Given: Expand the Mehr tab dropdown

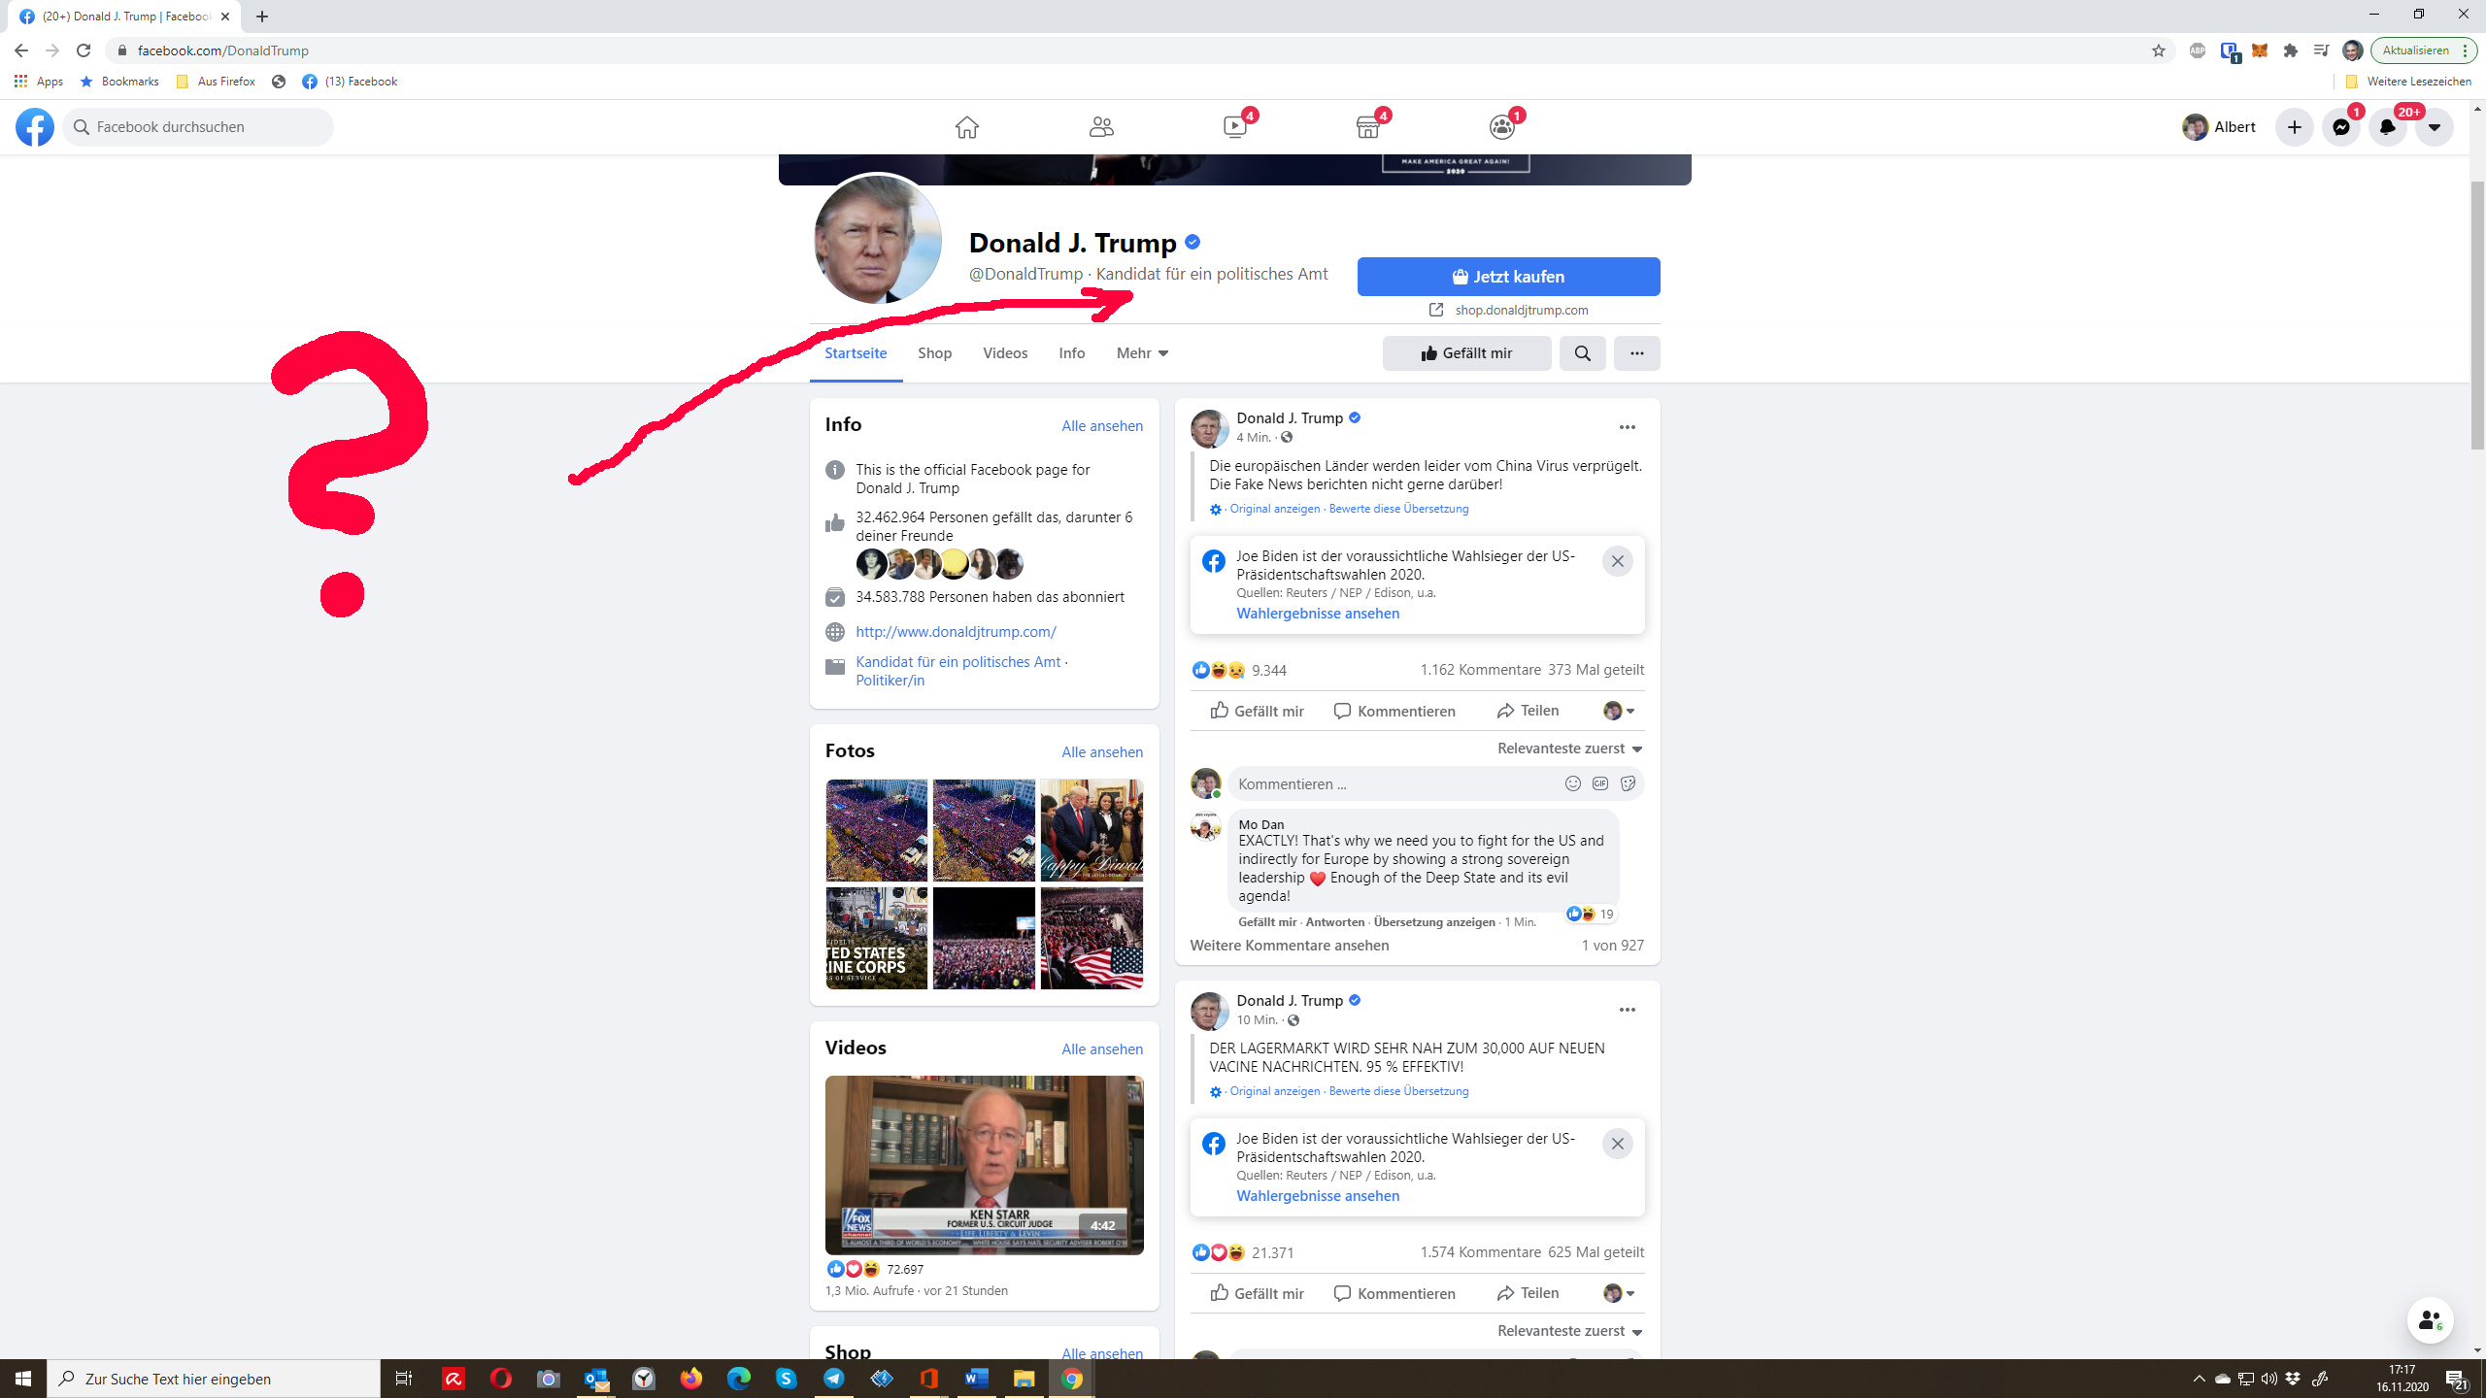Looking at the screenshot, I should (1142, 353).
